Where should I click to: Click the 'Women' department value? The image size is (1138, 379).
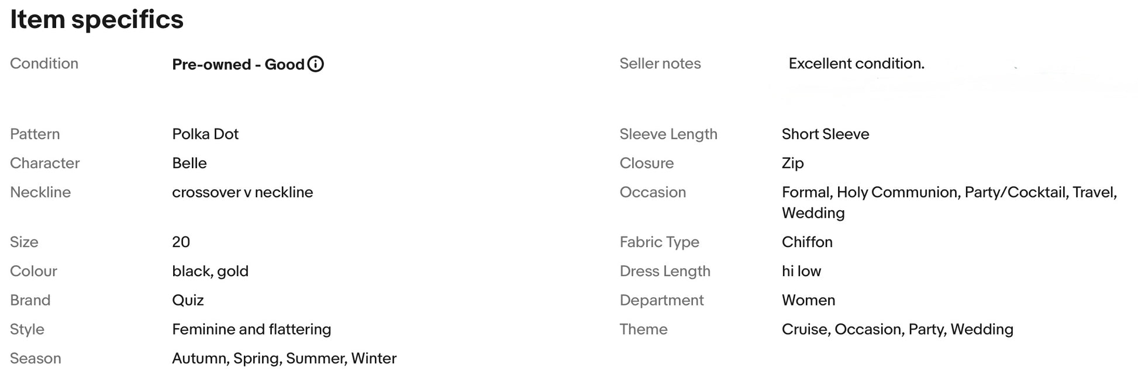808,300
